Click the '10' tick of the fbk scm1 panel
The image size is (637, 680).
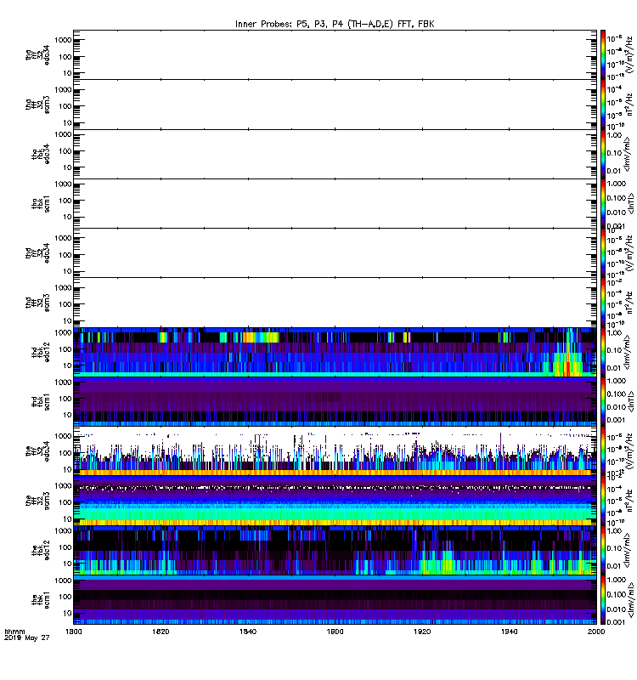67,613
